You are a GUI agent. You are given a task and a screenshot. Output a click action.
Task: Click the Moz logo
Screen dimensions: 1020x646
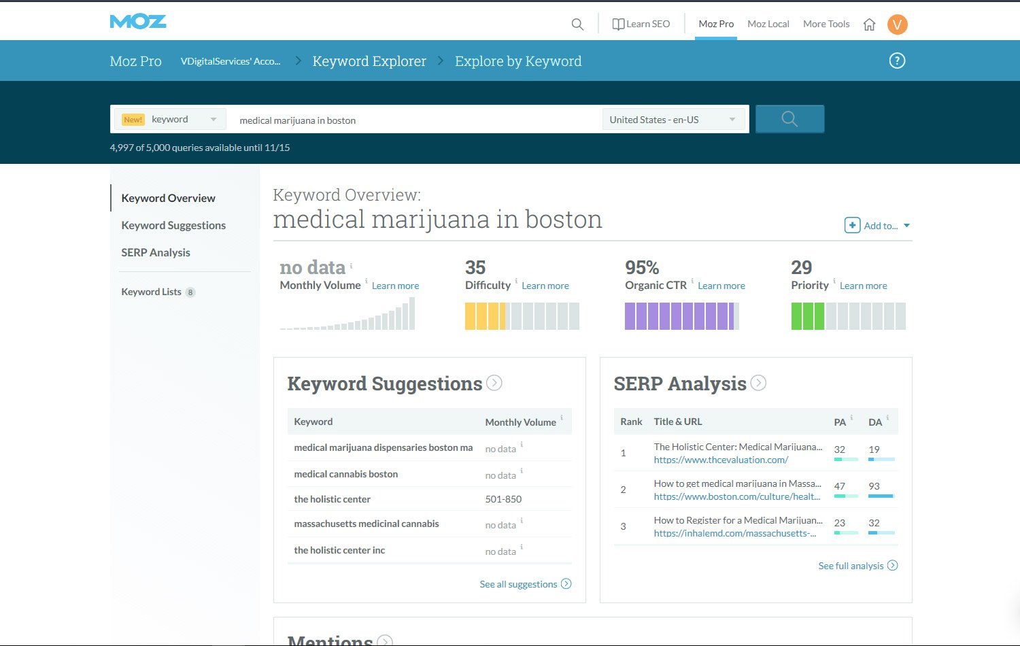(138, 22)
